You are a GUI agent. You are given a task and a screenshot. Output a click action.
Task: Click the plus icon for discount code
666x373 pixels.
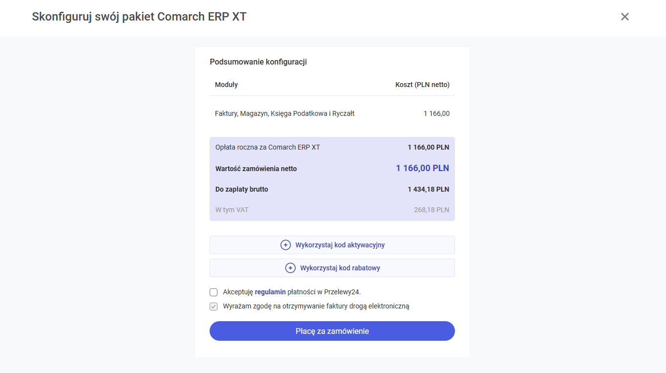pyautogui.click(x=290, y=268)
